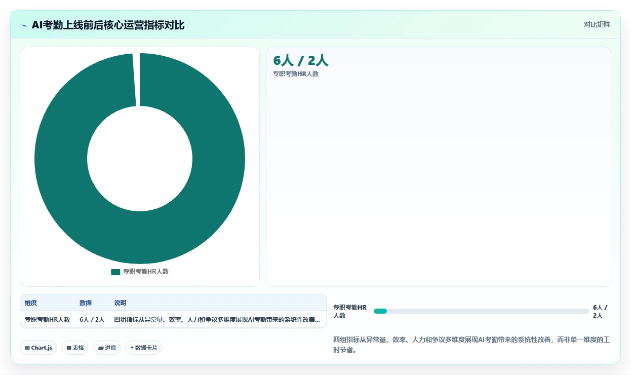The width and height of the screenshot is (631, 375).
Task: Click the icon inside 进度 chip
Action: (x=100, y=348)
